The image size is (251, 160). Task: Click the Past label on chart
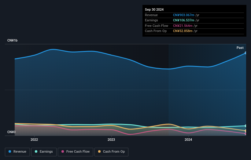[x=240, y=48]
